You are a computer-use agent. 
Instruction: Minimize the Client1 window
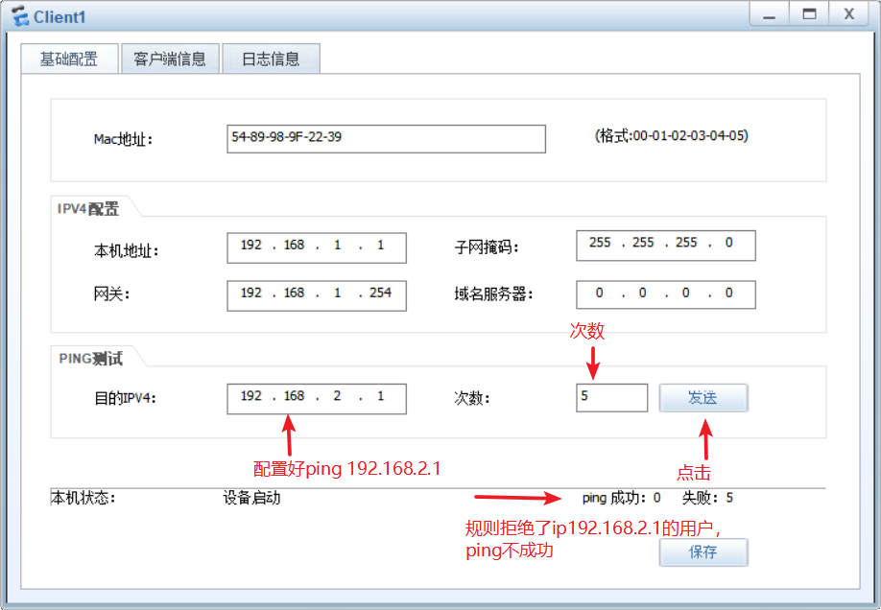click(x=769, y=14)
